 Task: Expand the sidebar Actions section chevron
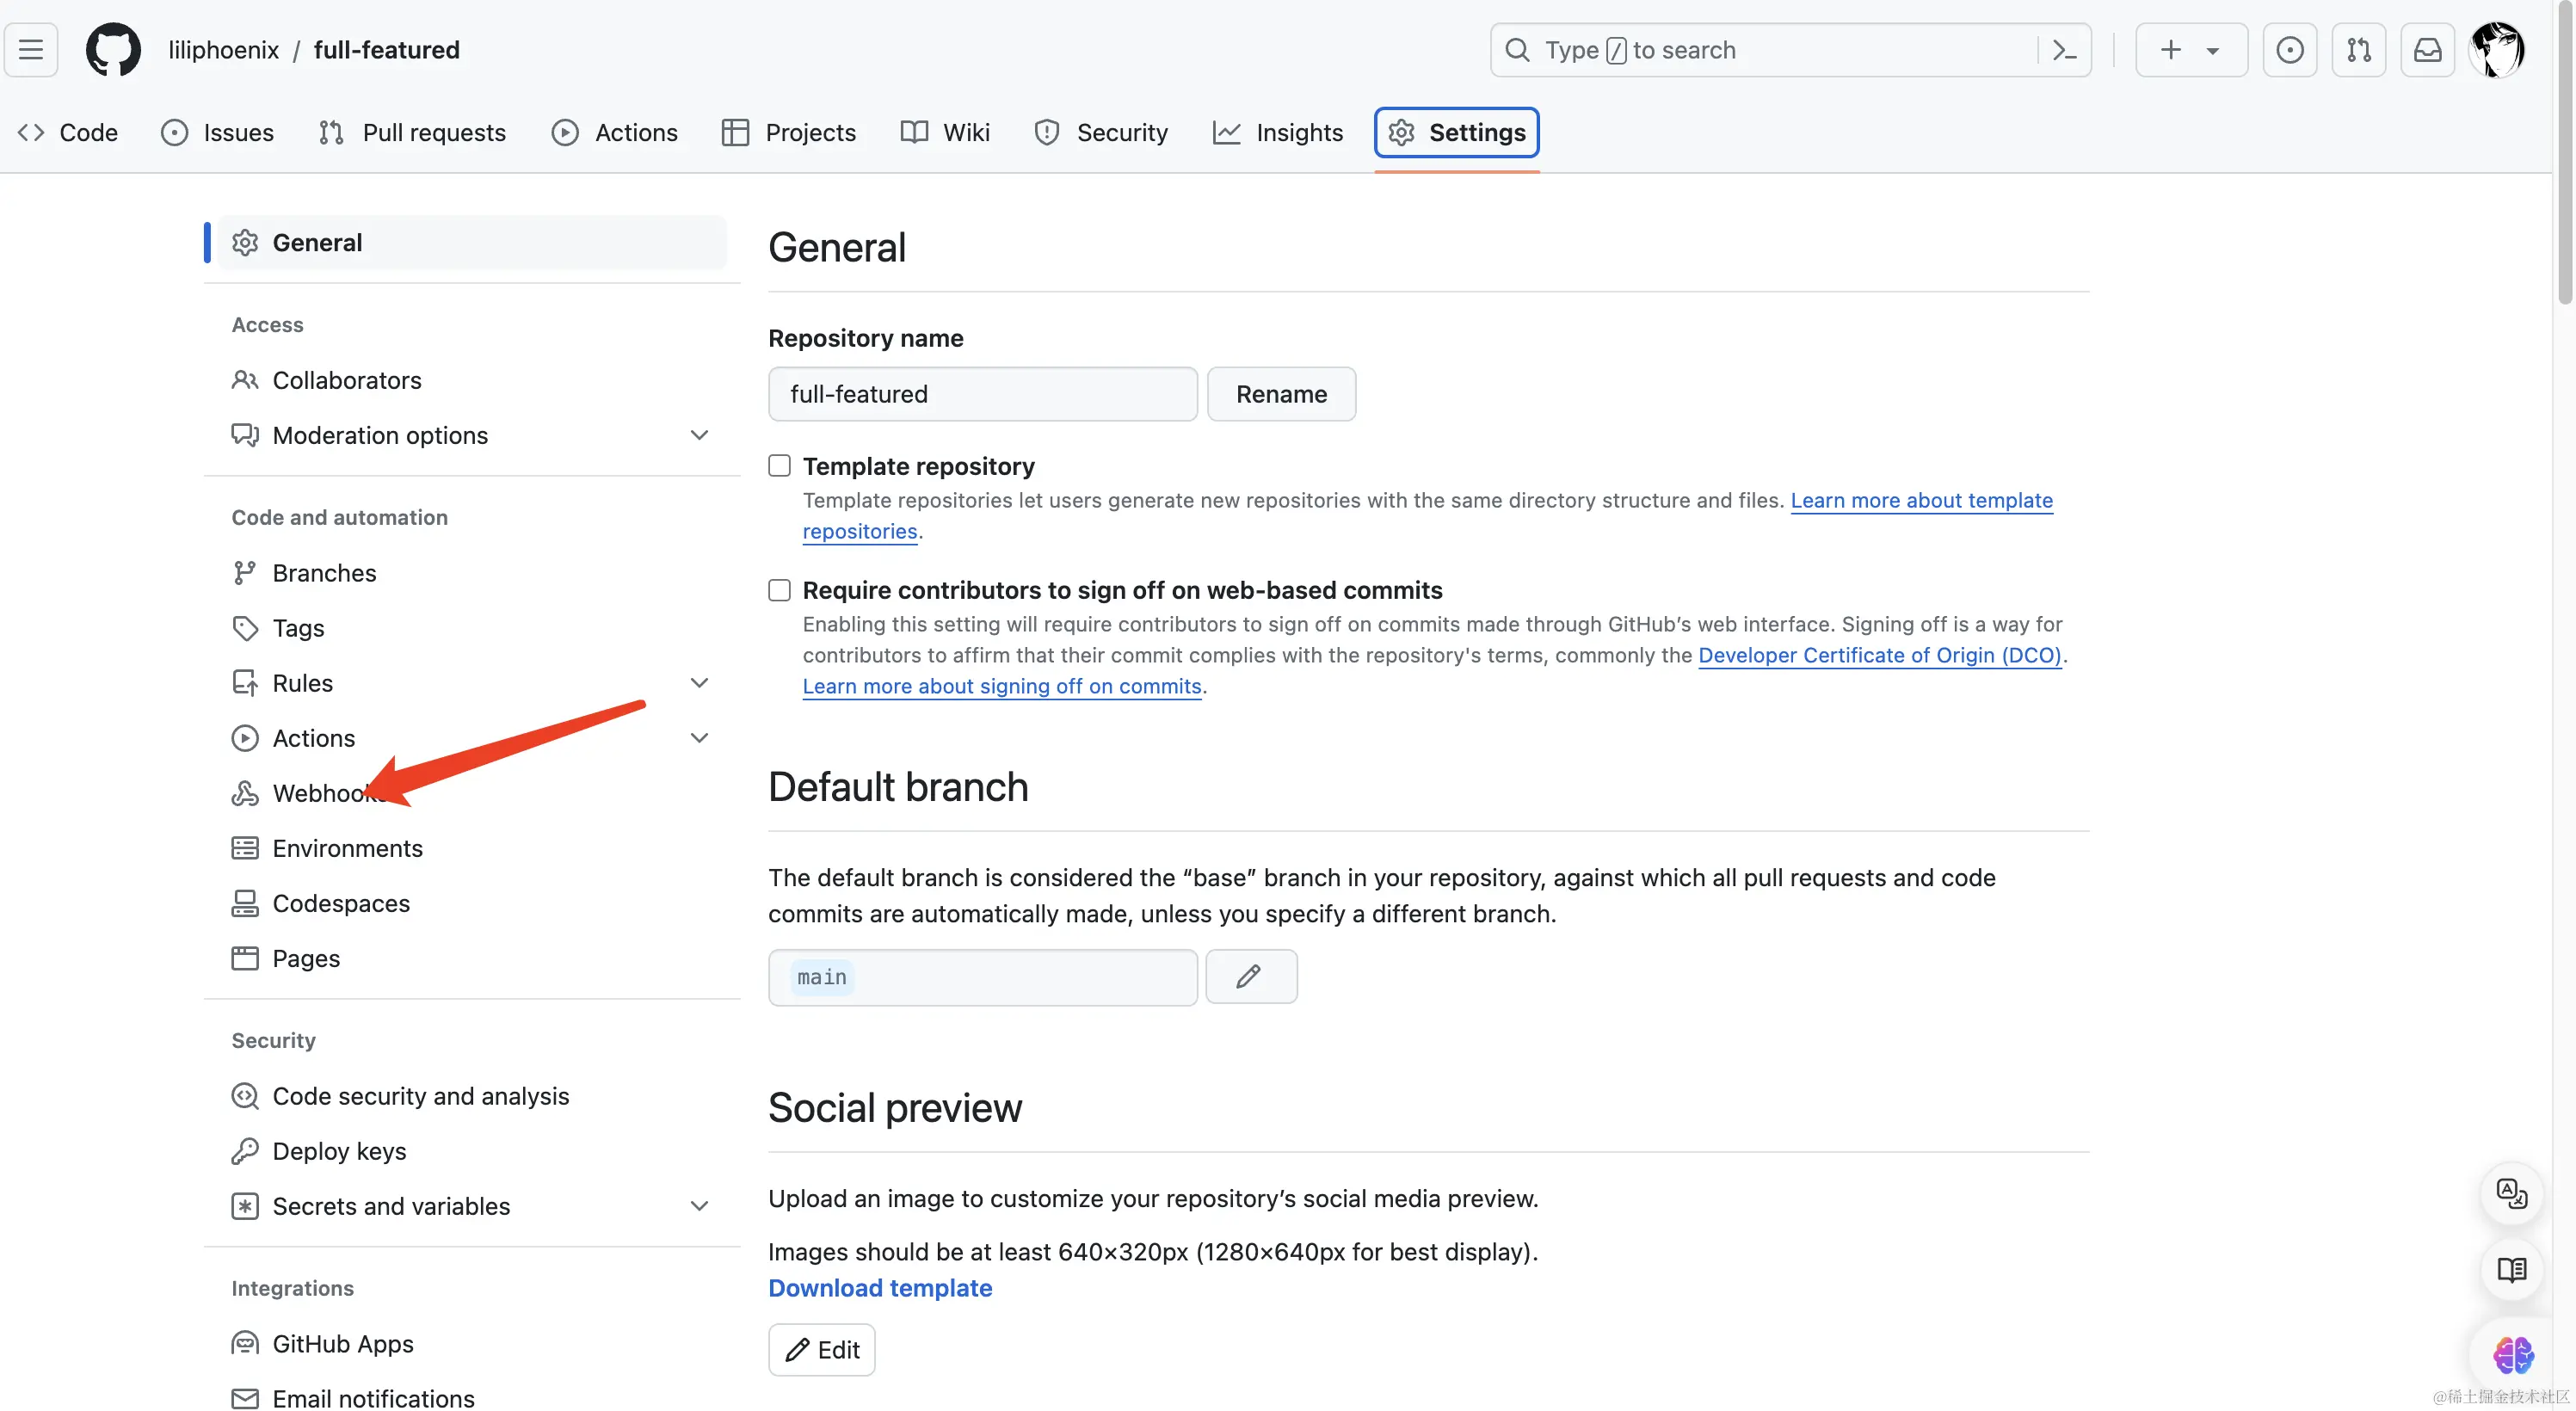tap(699, 738)
